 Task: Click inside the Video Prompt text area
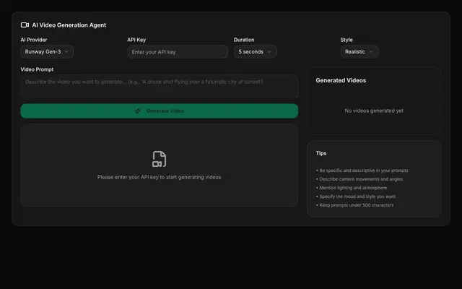tap(159, 86)
